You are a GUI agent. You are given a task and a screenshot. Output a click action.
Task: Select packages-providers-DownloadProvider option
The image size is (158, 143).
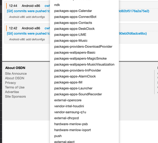pyautogui.click(x=84, y=46)
